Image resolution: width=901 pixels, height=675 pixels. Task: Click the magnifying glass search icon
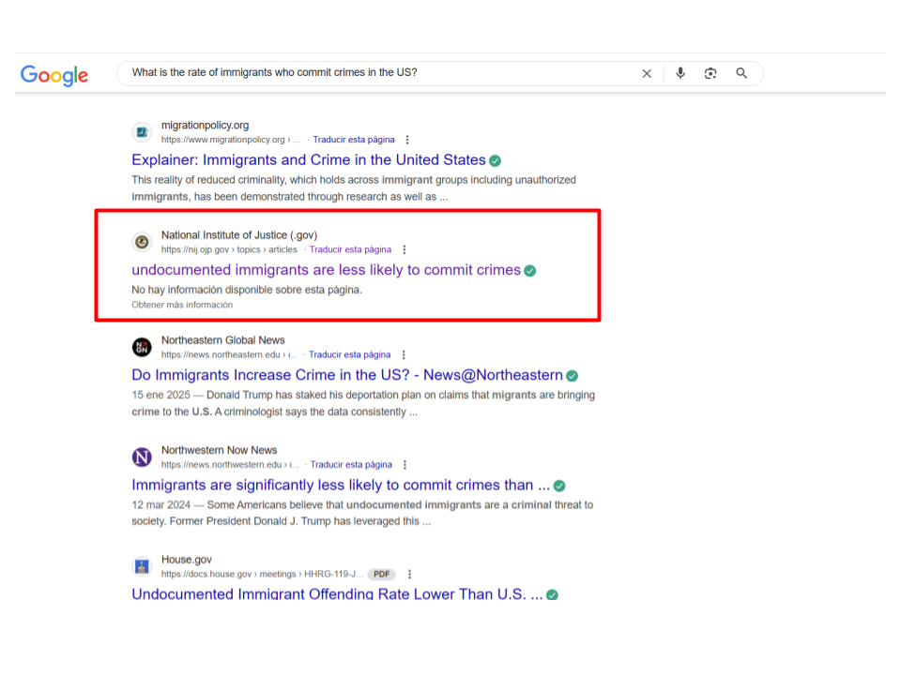tap(741, 73)
